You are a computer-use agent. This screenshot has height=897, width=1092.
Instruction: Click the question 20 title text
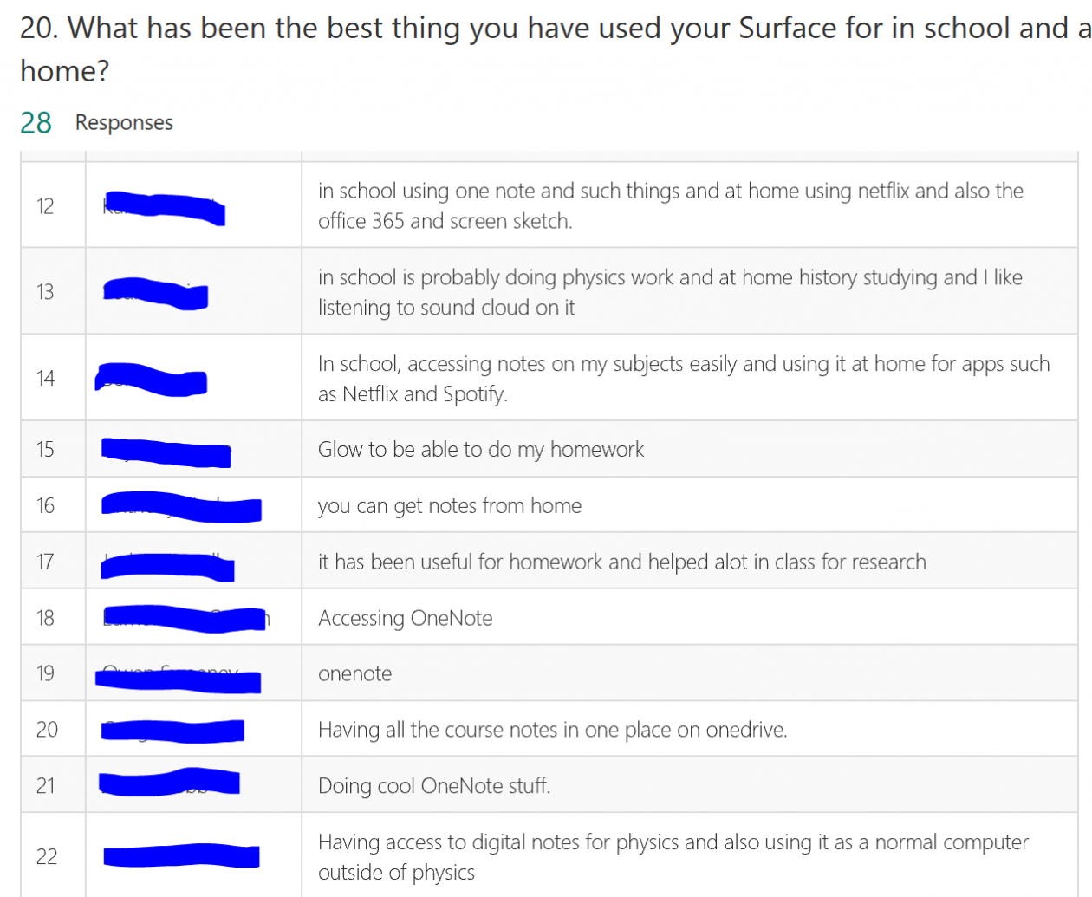(556, 49)
